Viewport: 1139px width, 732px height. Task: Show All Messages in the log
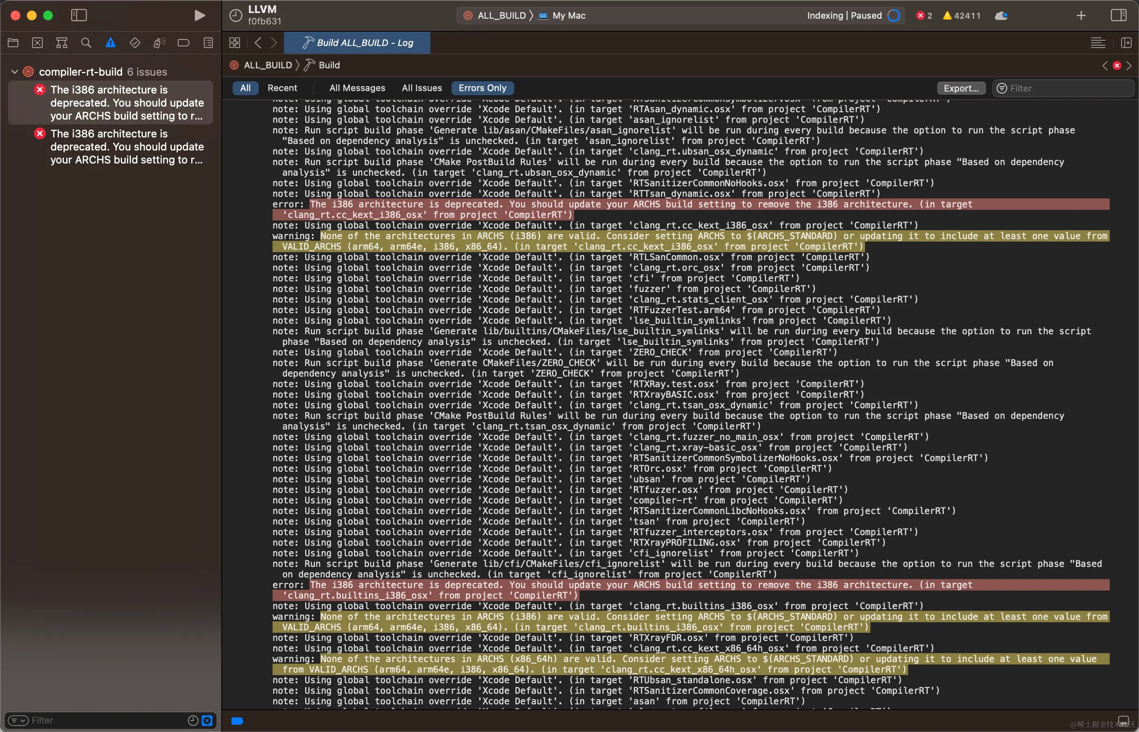358,88
